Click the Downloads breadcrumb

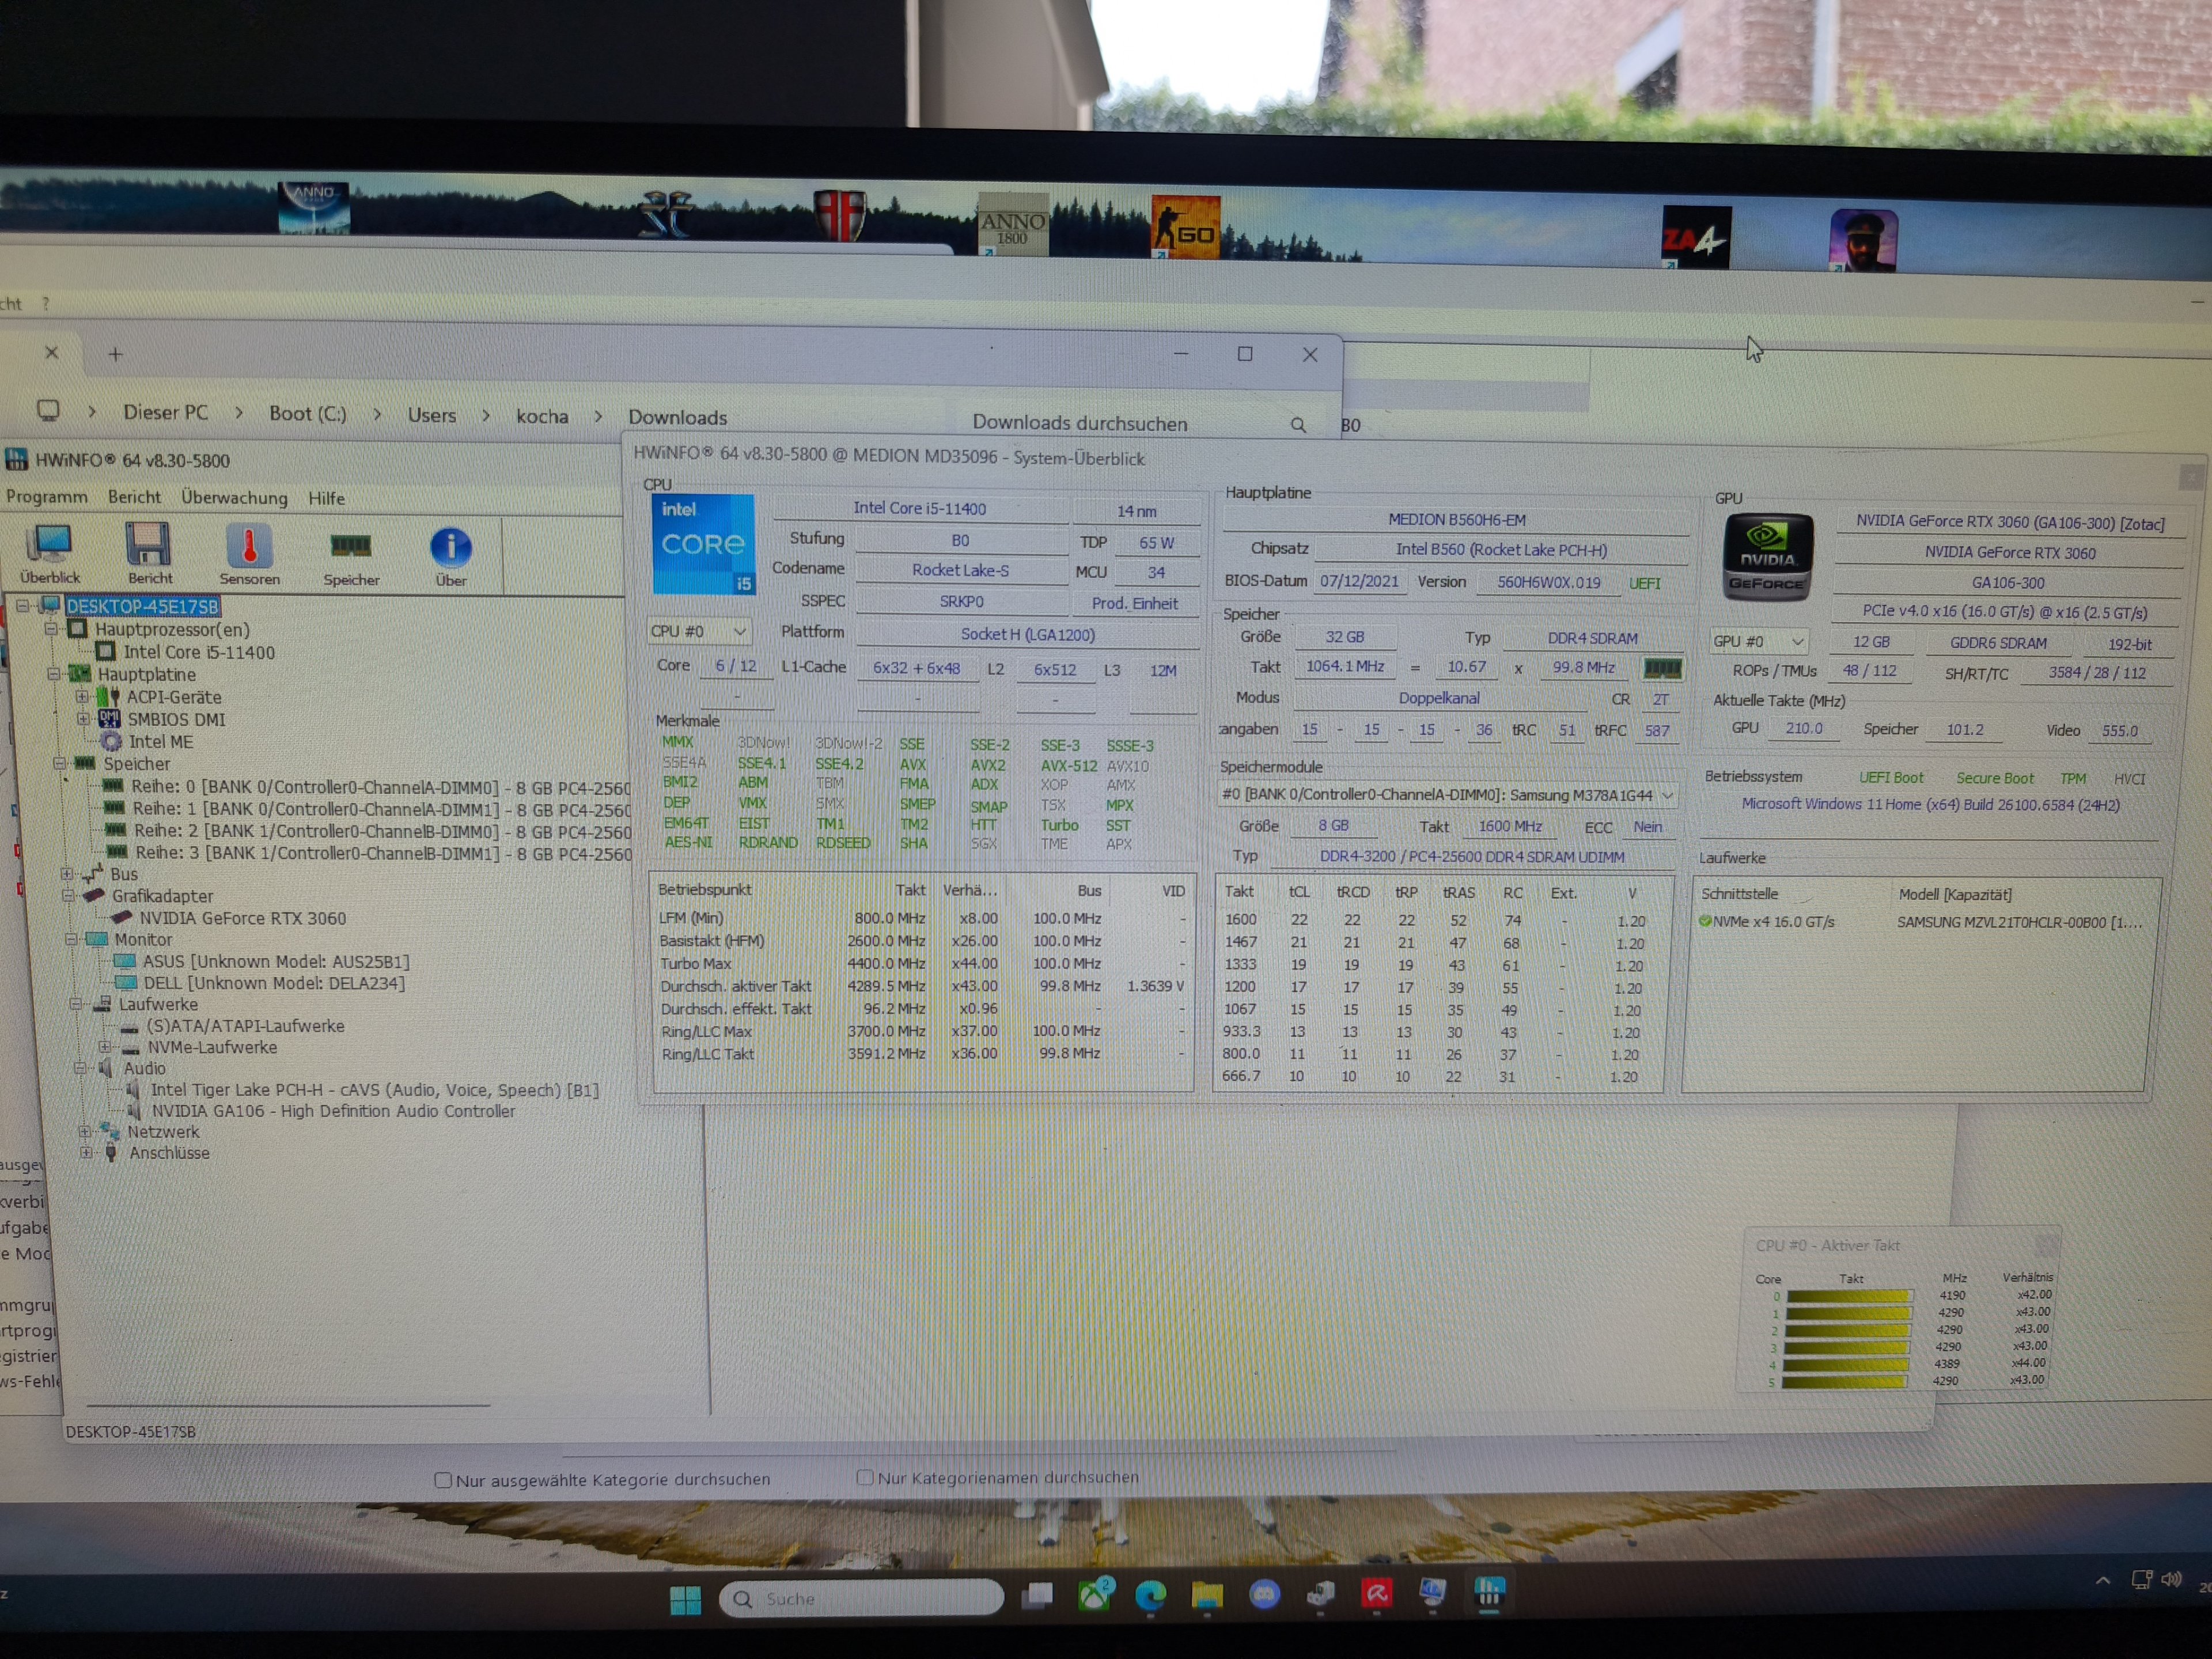coord(677,417)
